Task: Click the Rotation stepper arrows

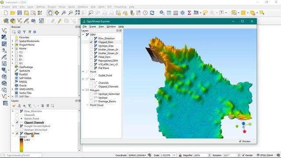Action: click(x=239, y=155)
